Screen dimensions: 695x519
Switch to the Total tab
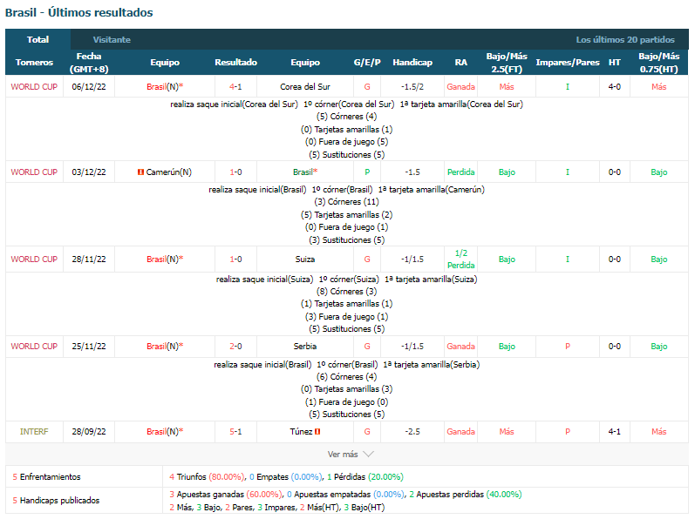coord(37,39)
